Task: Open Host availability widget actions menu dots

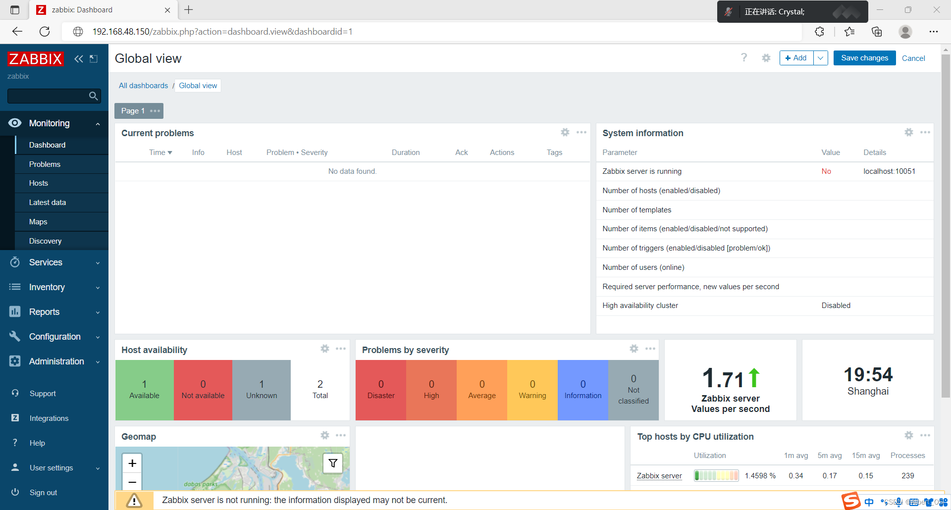Action: tap(341, 349)
